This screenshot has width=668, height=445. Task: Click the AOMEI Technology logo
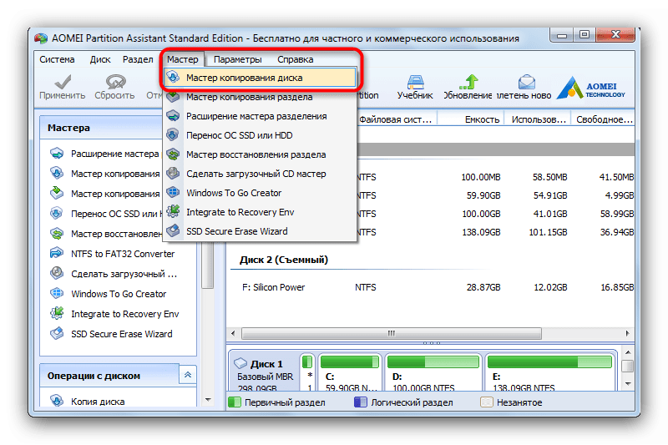[591, 88]
